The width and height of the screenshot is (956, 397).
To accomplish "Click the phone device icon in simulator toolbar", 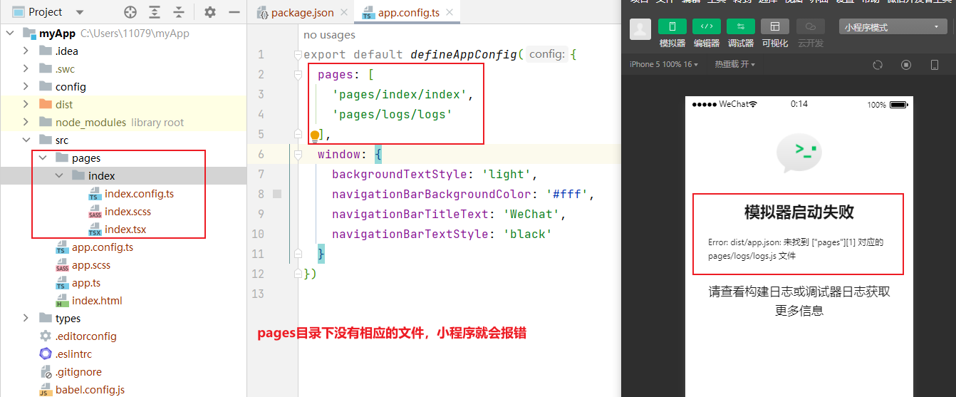I will (x=935, y=64).
